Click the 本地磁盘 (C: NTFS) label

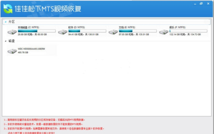click(29, 28)
